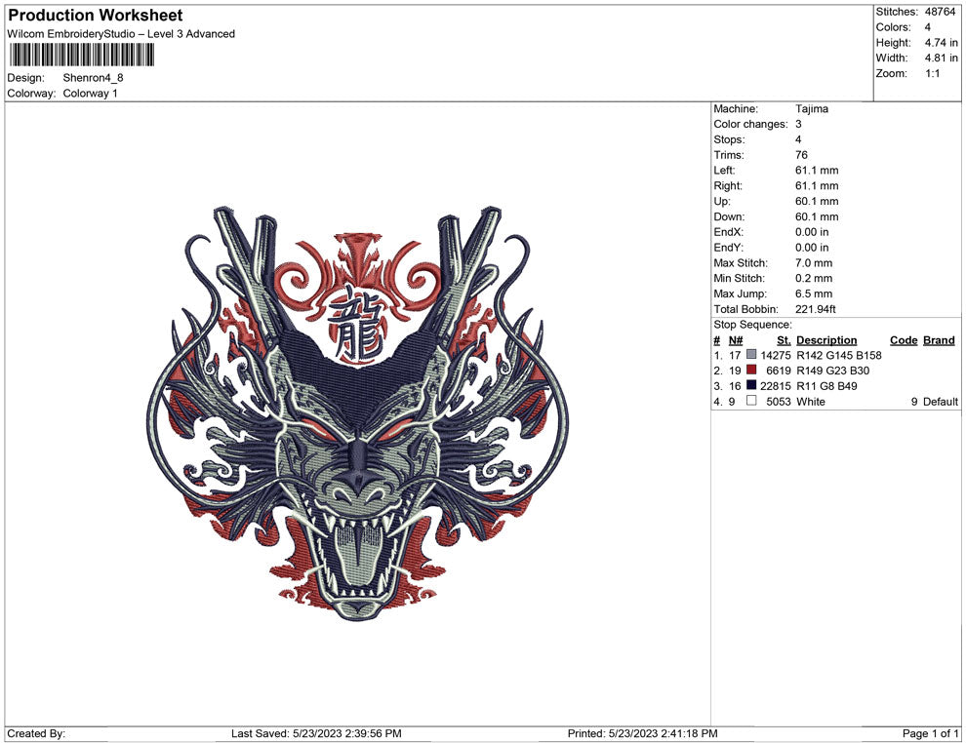The image size is (966, 743).
Task: Select the Trims value '76'
Action: (801, 154)
